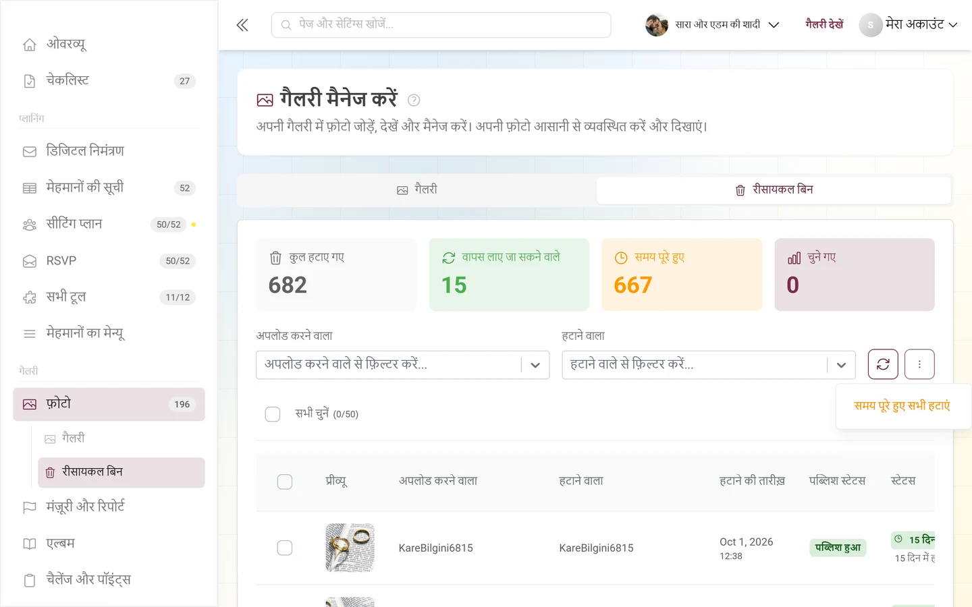This screenshot has height=607, width=972.
Task: Click the समय पूरे हुए 667 card
Action: [x=682, y=274]
